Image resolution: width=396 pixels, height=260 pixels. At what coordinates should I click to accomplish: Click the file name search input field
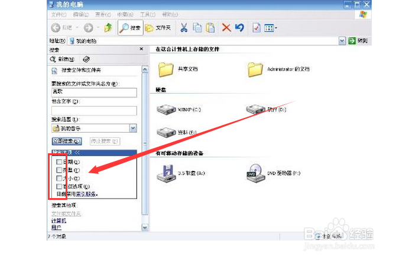pyautogui.click(x=94, y=93)
